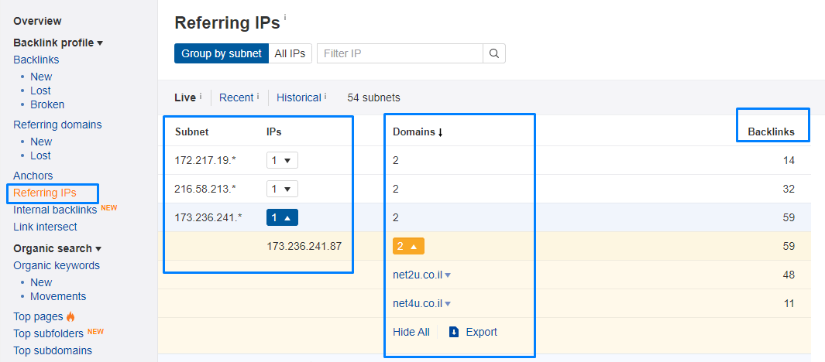Open Lost under Backlinks
The height and width of the screenshot is (362, 825).
pyautogui.click(x=40, y=91)
